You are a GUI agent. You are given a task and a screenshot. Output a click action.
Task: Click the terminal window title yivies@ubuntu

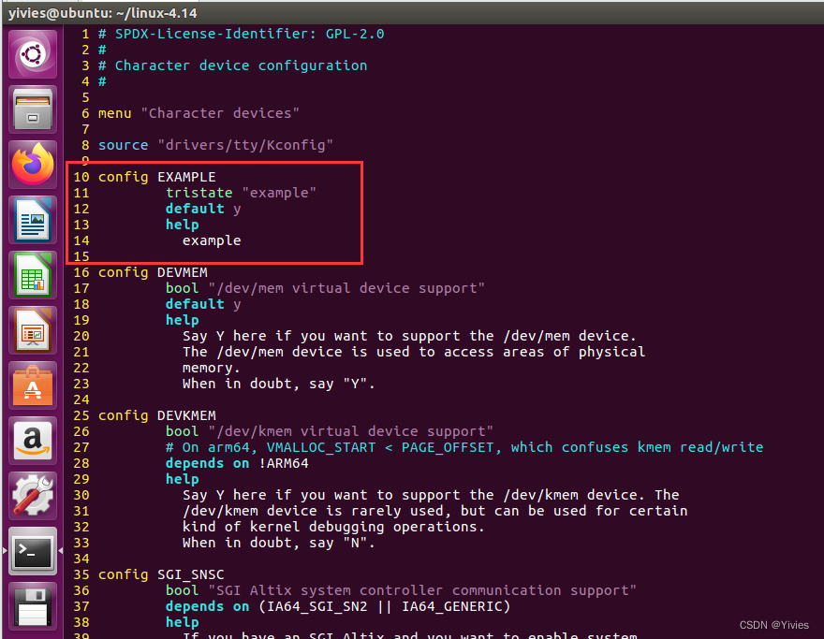tap(102, 12)
